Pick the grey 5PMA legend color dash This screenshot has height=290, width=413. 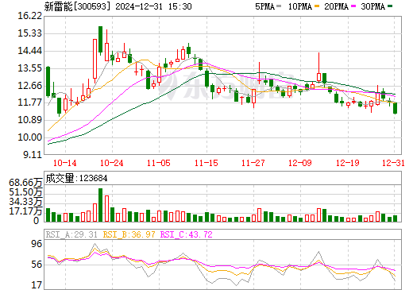tap(279, 6)
